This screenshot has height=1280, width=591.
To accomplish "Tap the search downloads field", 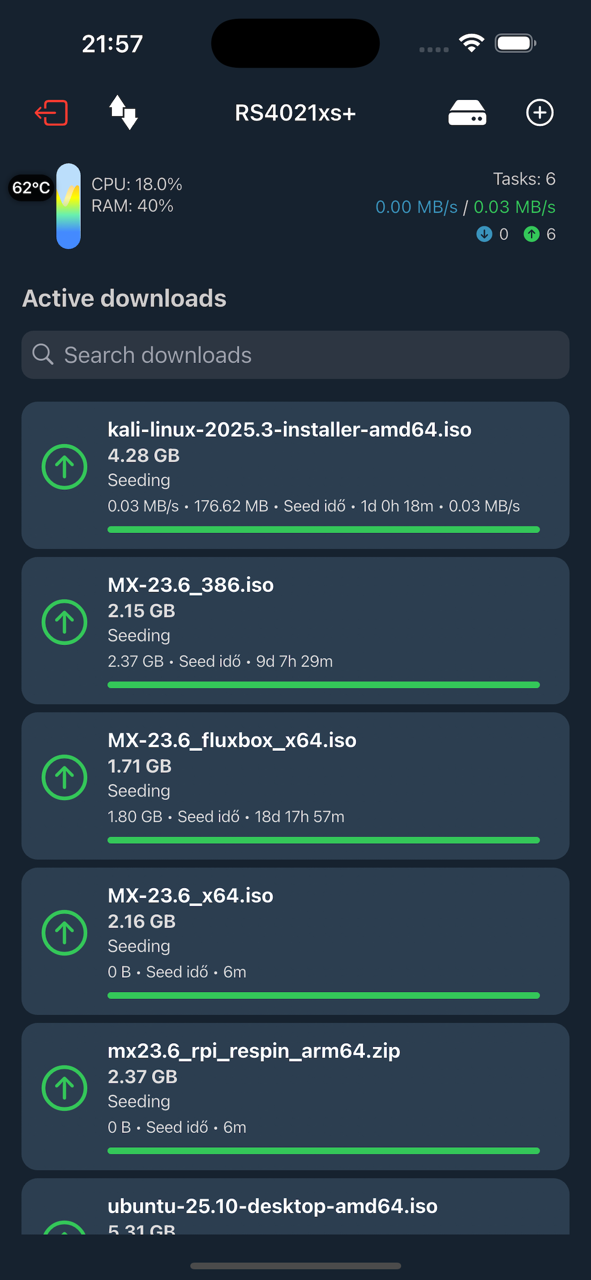I will (x=295, y=354).
